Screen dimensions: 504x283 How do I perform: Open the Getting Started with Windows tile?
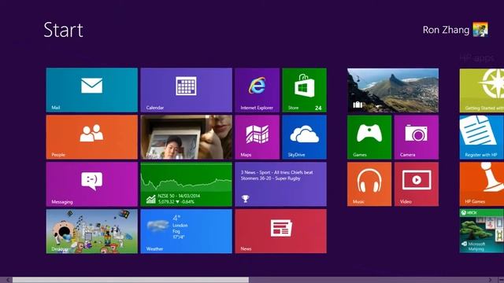482,90
